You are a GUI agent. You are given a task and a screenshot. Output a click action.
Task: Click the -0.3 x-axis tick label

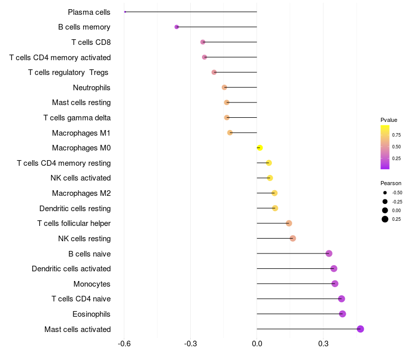pos(190,344)
